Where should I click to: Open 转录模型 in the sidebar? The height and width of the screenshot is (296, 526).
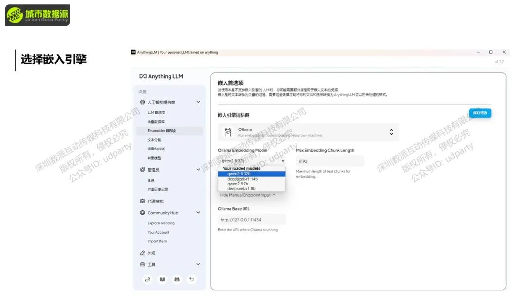tap(154, 158)
